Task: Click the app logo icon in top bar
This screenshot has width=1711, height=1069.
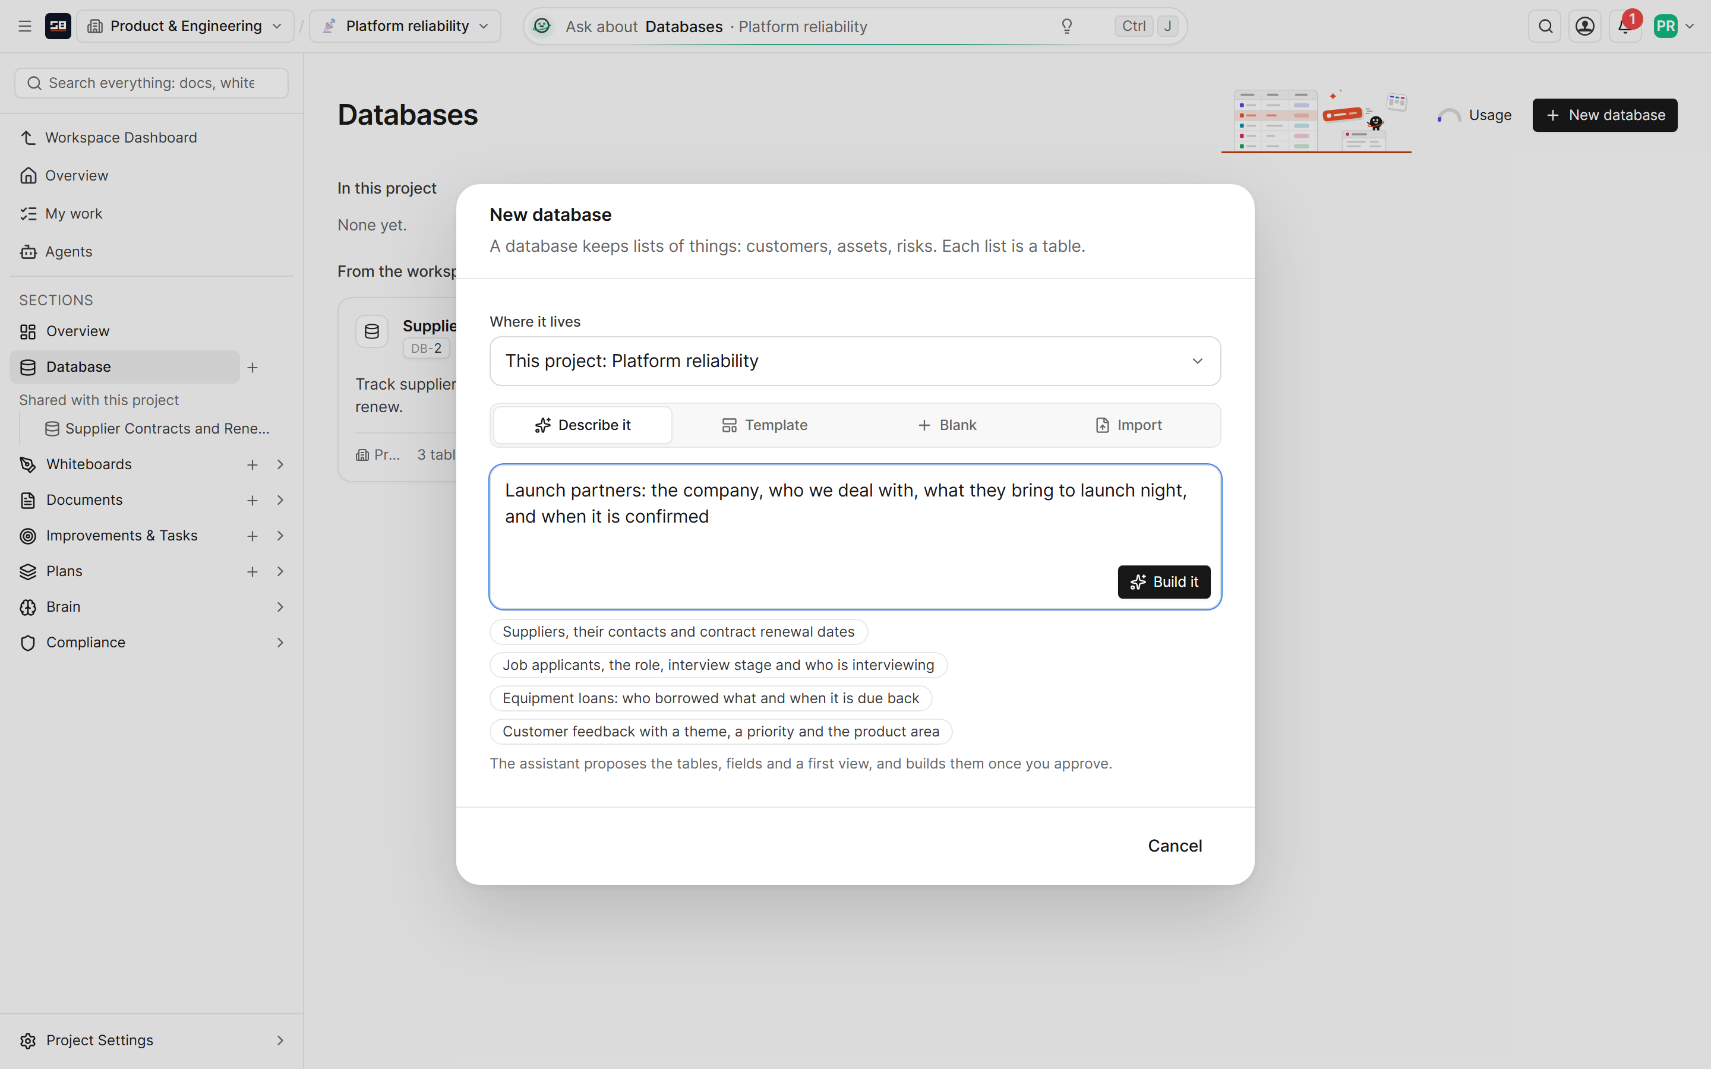Action: pyautogui.click(x=58, y=26)
